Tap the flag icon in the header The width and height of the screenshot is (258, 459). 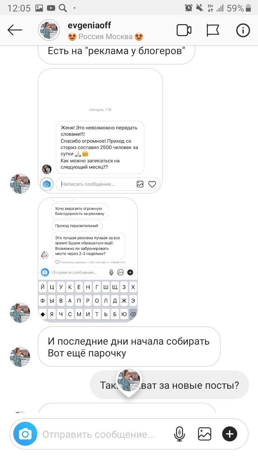(x=213, y=30)
